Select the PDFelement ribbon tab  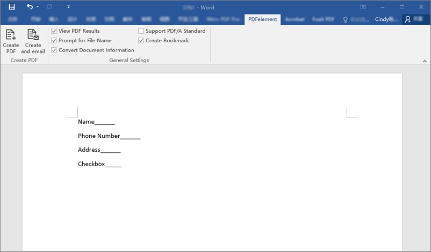point(262,19)
